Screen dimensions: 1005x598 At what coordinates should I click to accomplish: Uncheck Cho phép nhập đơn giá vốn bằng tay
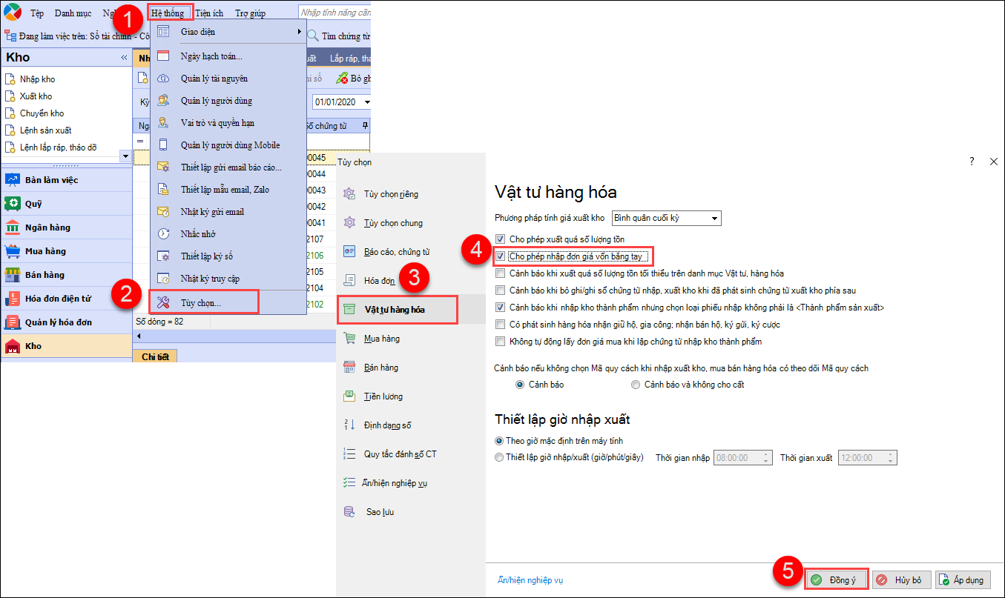[500, 256]
